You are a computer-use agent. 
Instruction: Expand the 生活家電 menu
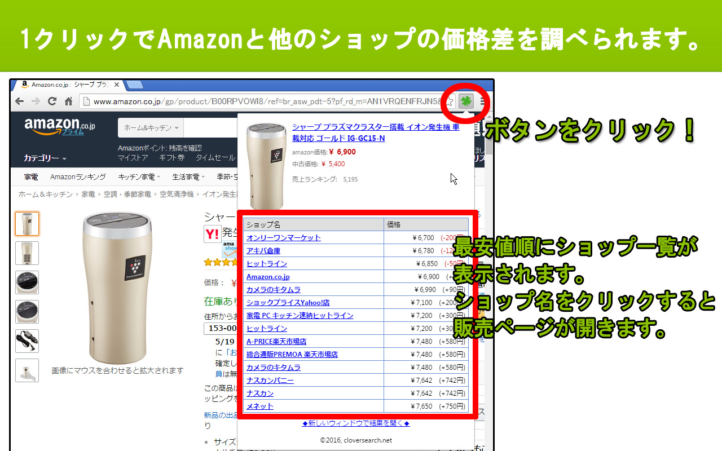(x=189, y=177)
